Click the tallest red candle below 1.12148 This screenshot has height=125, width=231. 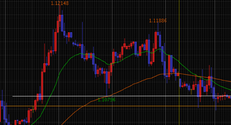pos(55,42)
